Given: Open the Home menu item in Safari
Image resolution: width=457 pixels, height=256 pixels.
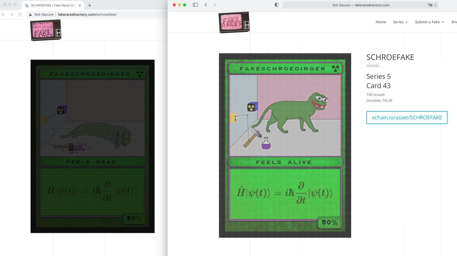Looking at the screenshot, I should pos(381,22).
